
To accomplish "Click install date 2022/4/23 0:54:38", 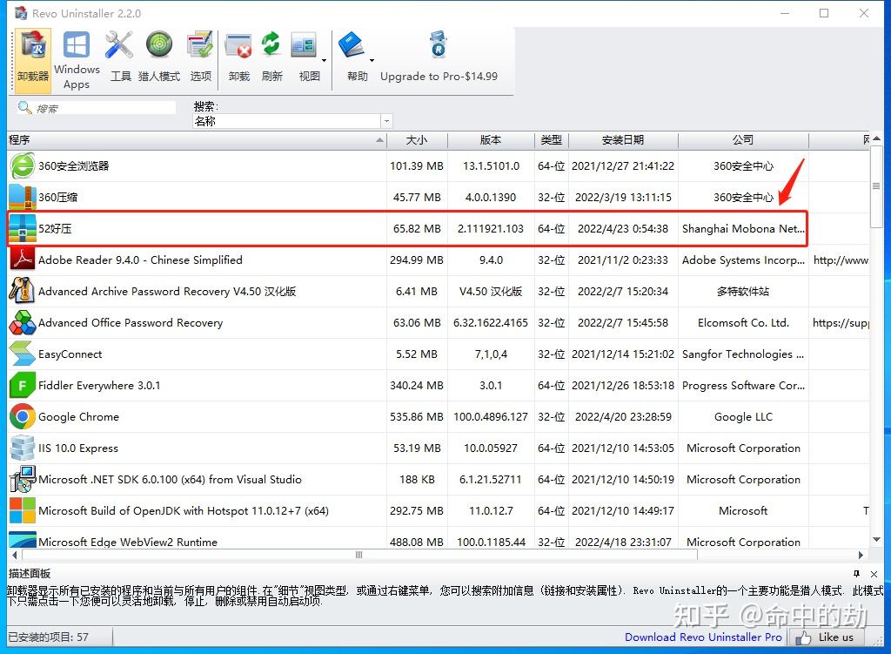I will coord(623,229).
